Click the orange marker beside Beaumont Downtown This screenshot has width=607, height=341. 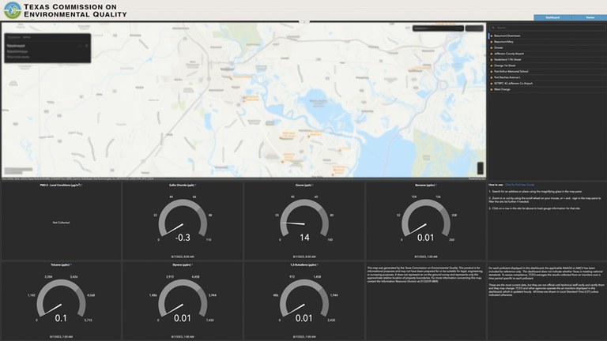[490, 36]
